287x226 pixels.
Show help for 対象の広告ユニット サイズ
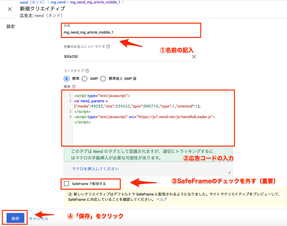(x=108, y=47)
